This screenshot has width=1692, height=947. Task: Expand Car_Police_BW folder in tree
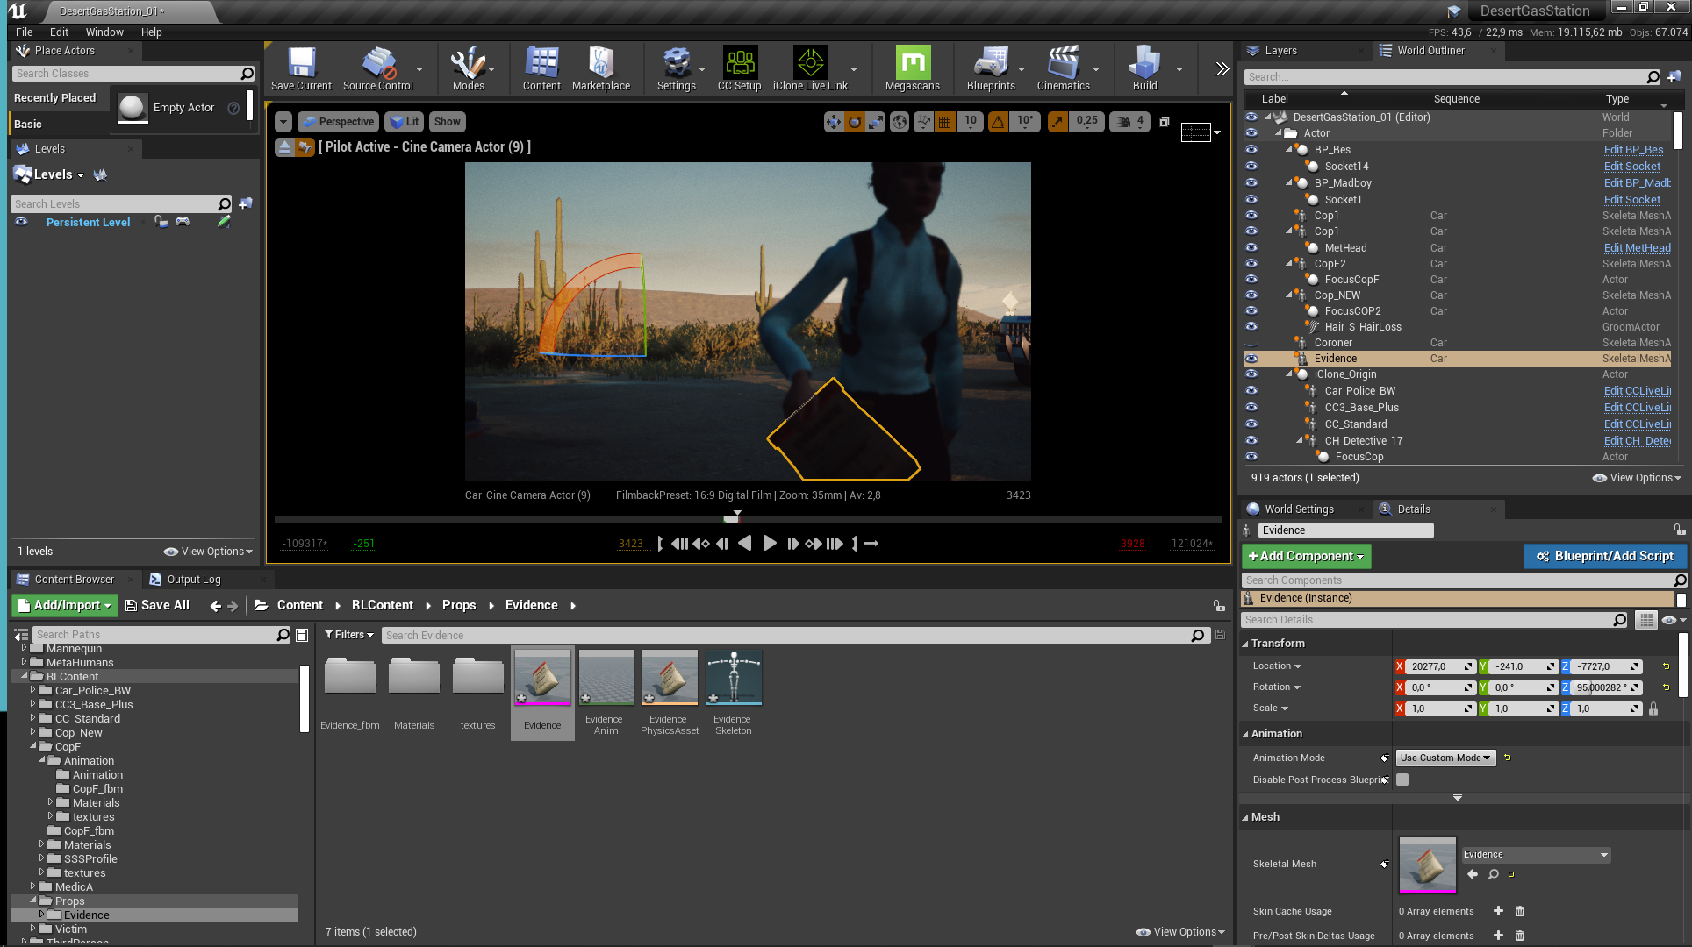tap(32, 690)
